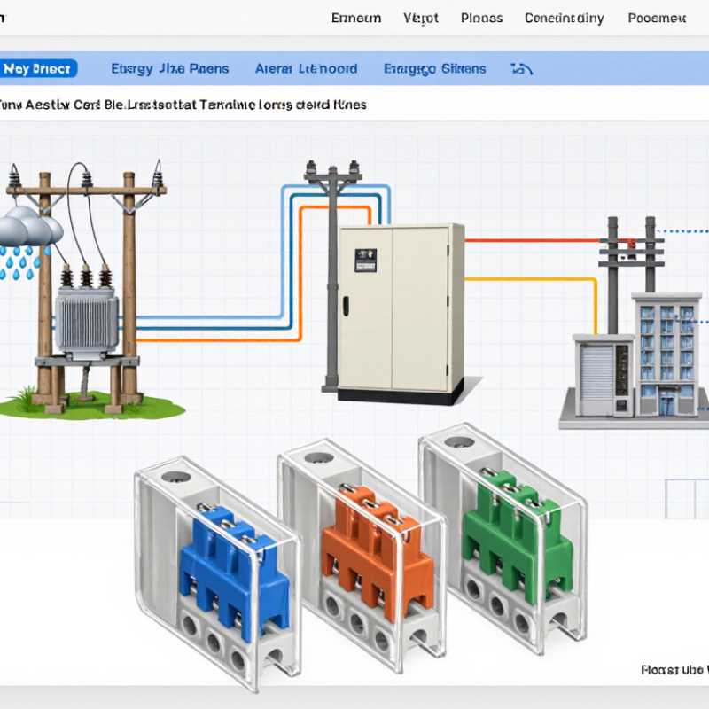Select the office building illustration

667,355
